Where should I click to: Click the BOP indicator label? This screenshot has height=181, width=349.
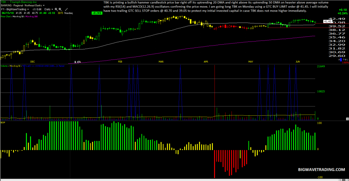pos(3,122)
